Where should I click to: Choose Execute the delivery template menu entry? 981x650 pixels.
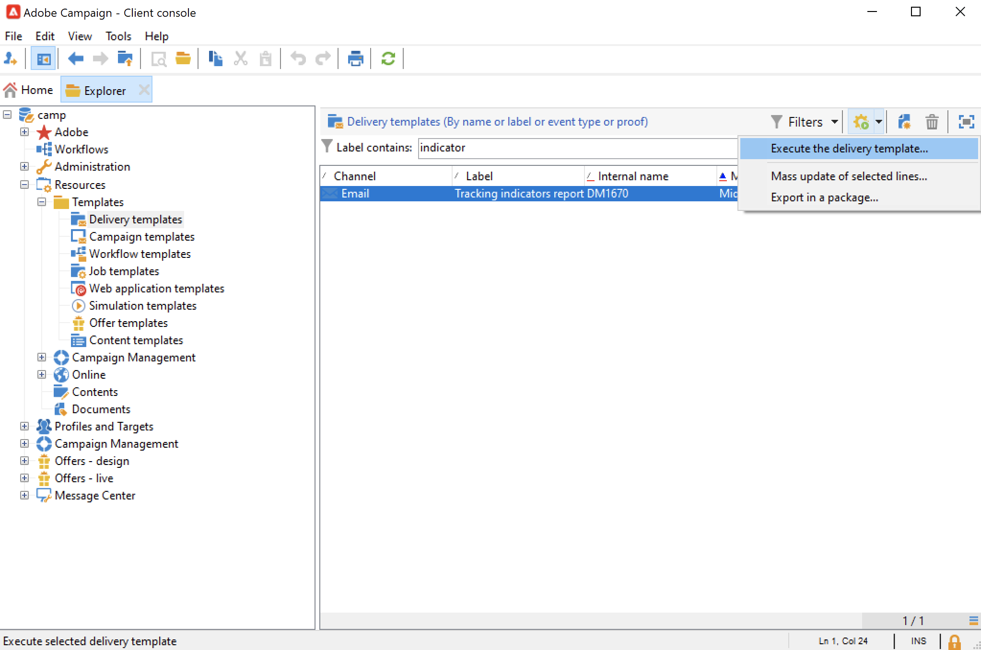(x=849, y=149)
